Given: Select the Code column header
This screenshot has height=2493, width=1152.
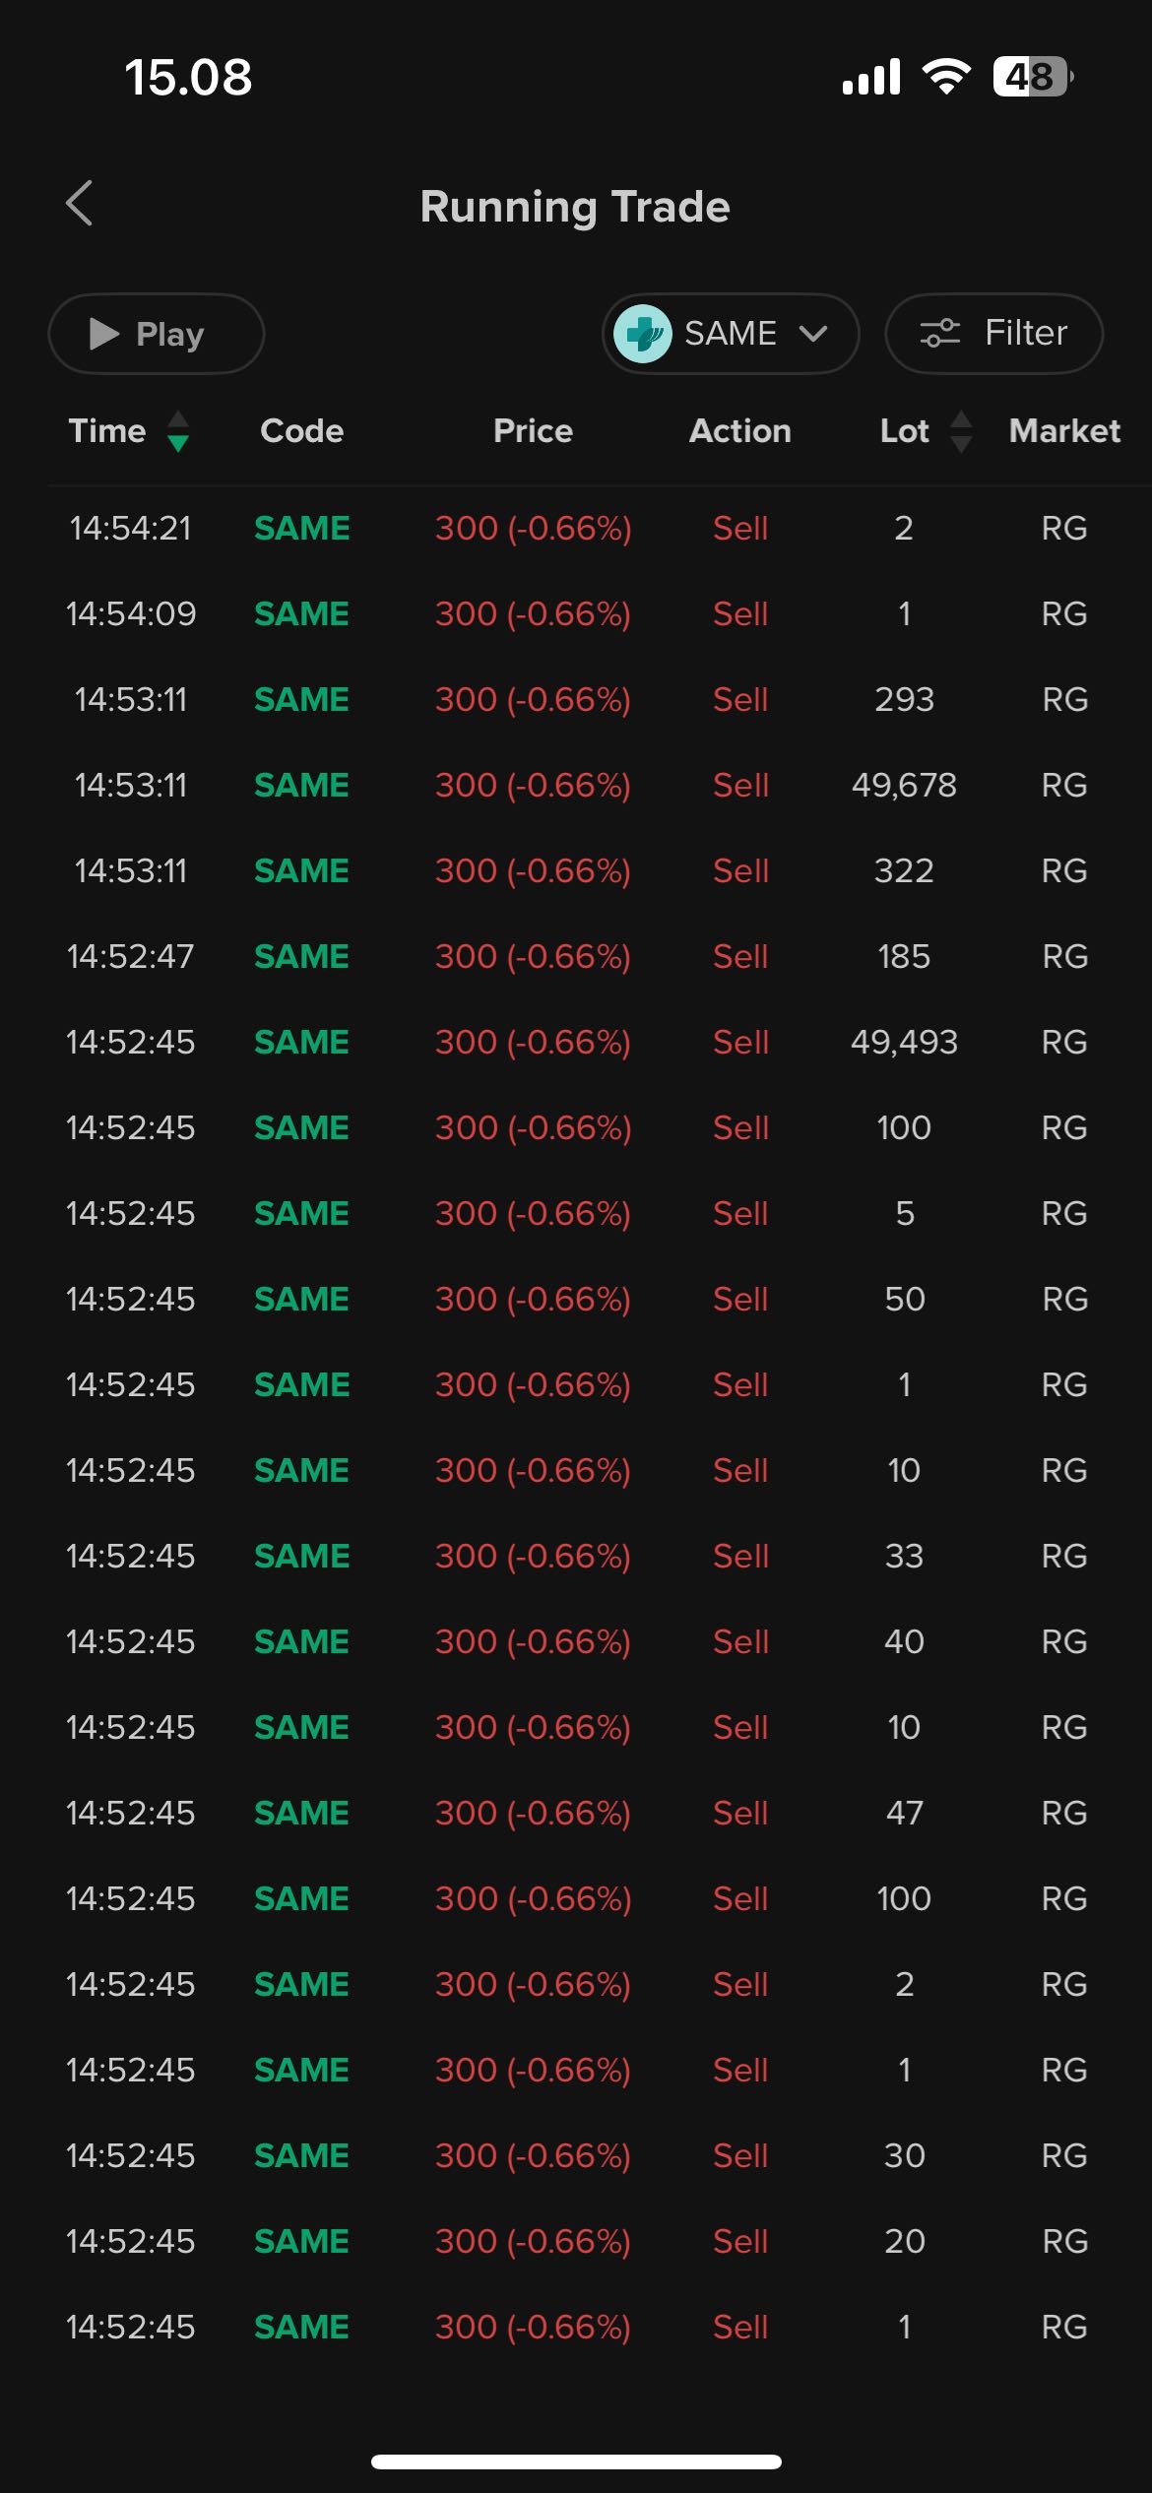Looking at the screenshot, I should pos(301,431).
